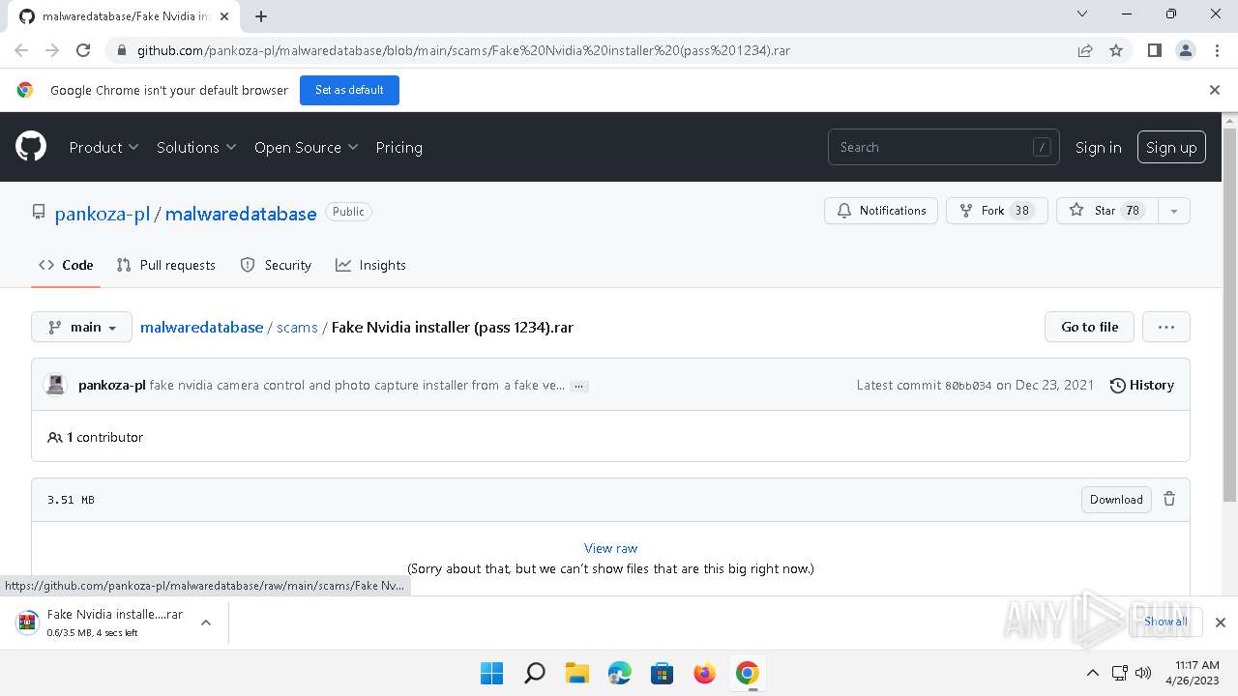Click the Chrome icon in taskbar
1238x696 pixels.
pos(748,673)
